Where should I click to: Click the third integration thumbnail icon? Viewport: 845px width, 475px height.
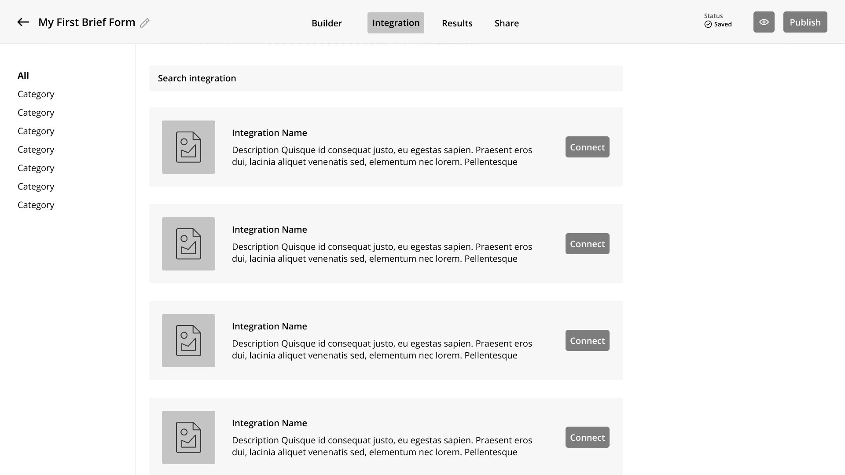click(189, 340)
